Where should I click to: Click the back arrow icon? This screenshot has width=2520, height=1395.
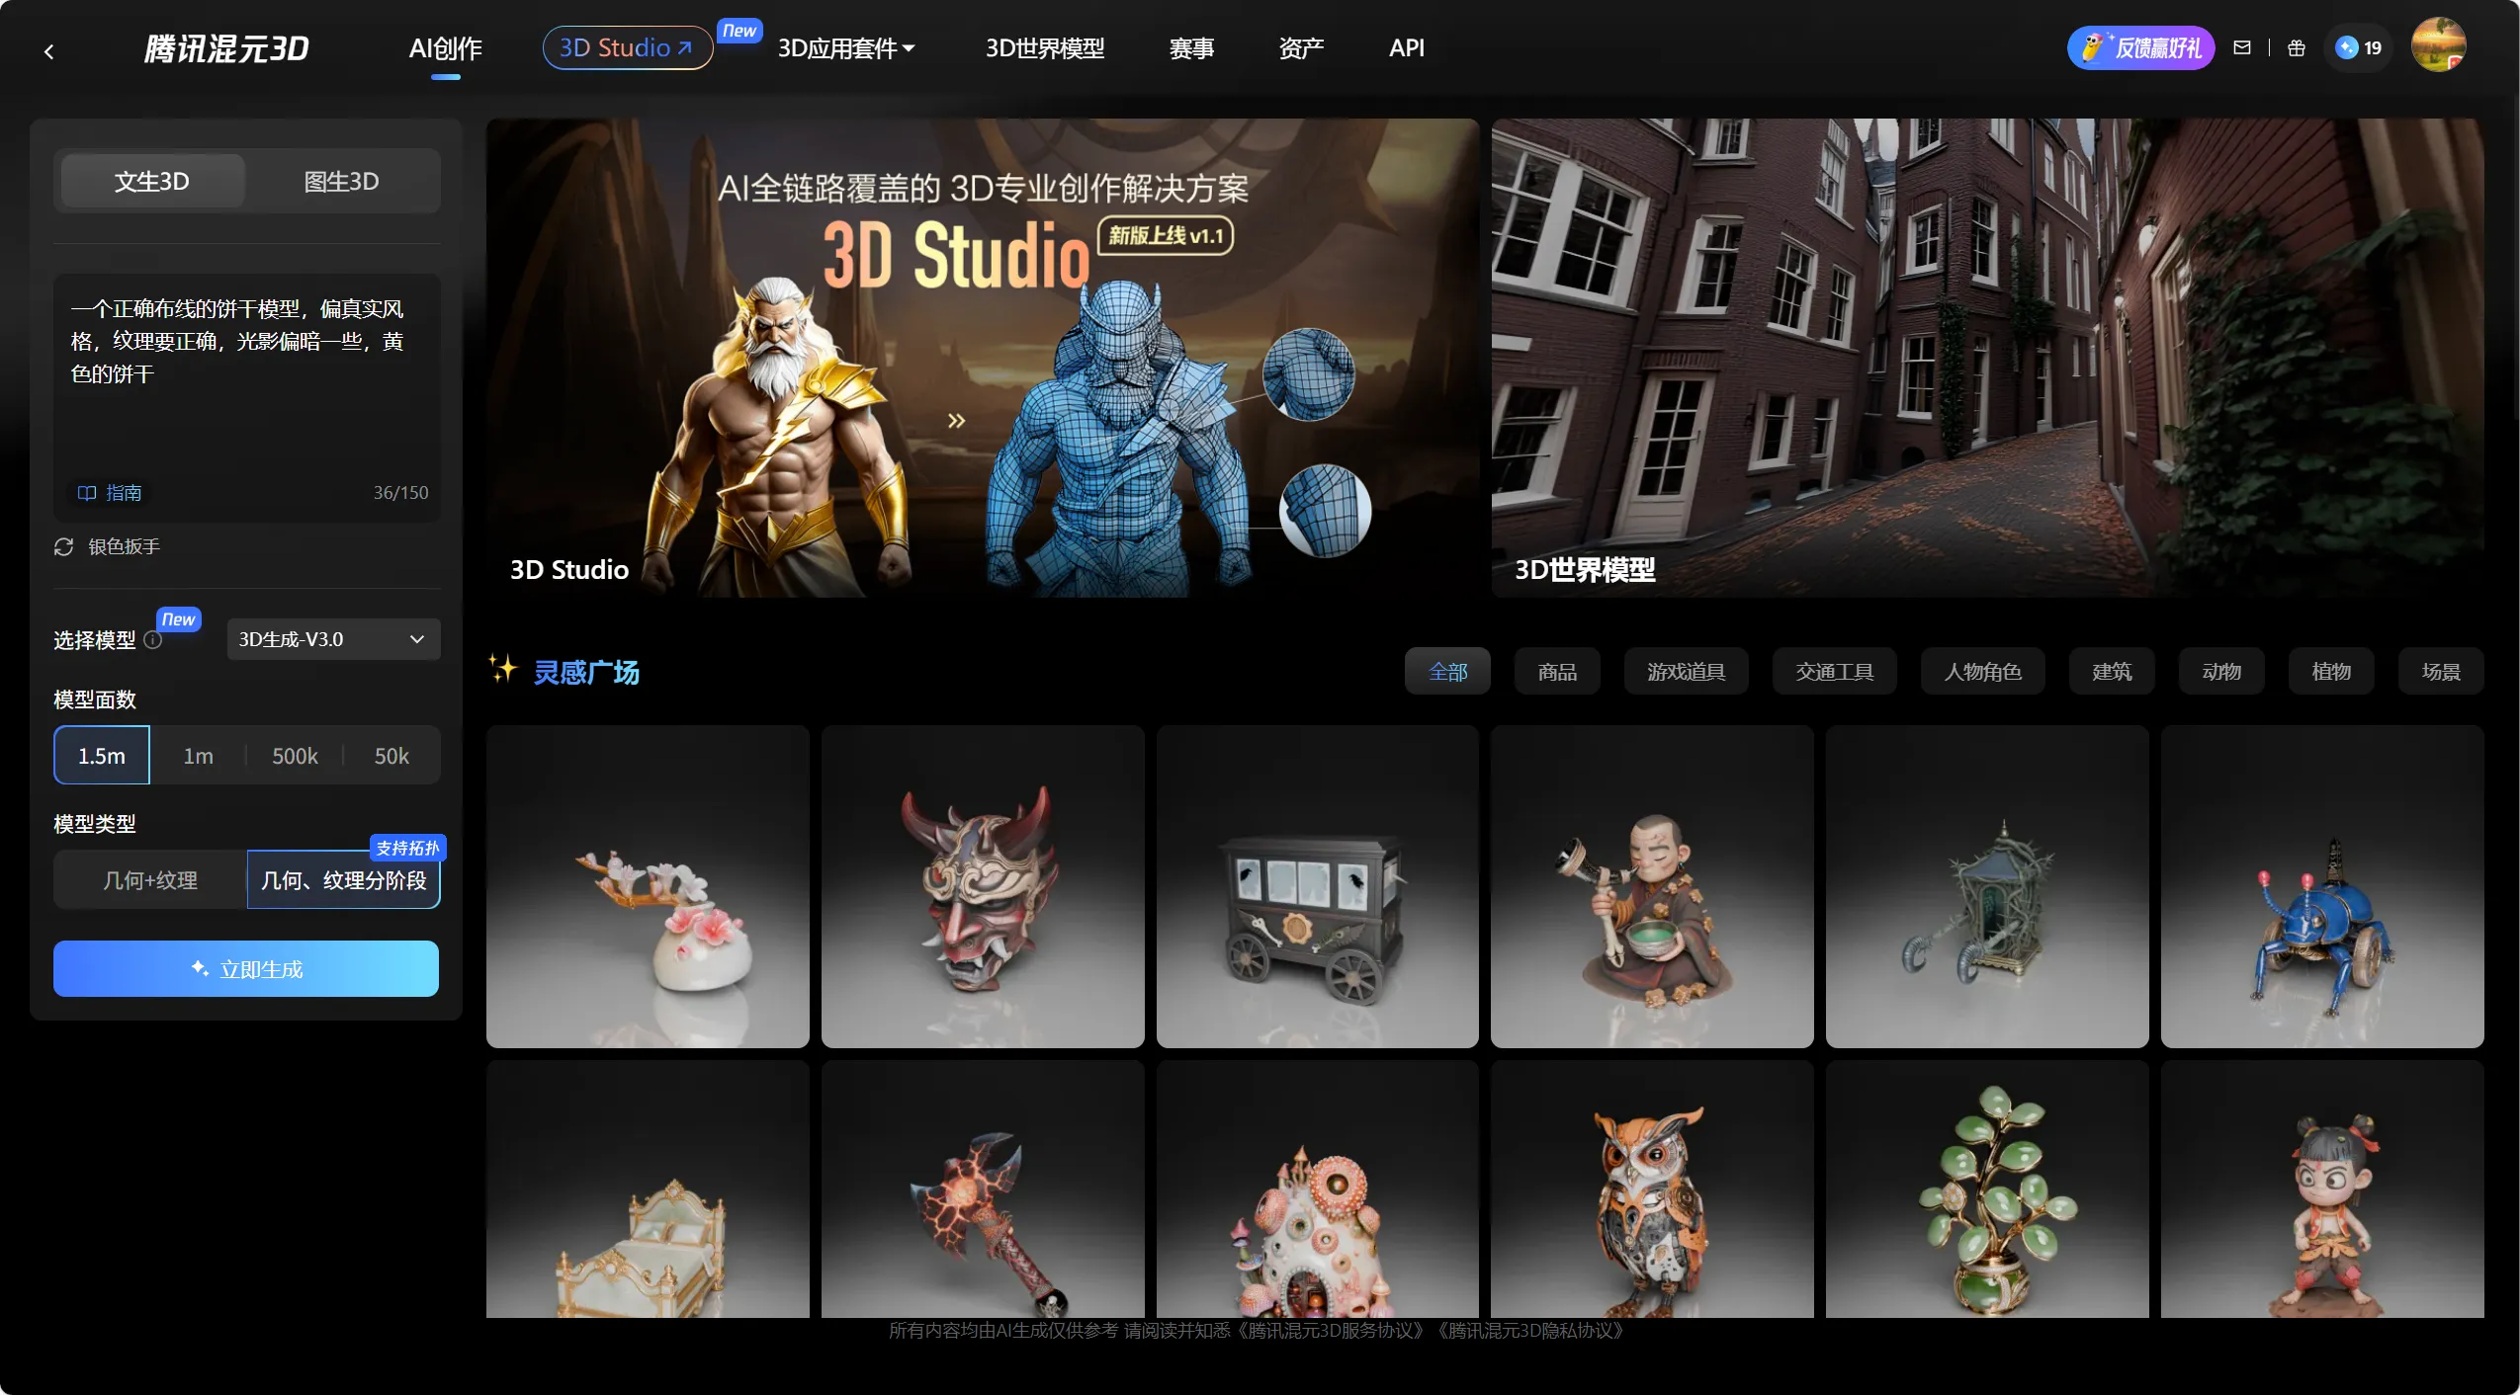click(x=48, y=50)
